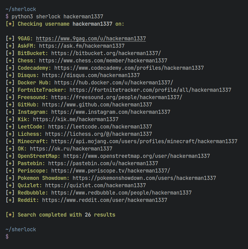Open the Freesound people URL
This screenshot has width=248, height=249.
coord(117,97)
